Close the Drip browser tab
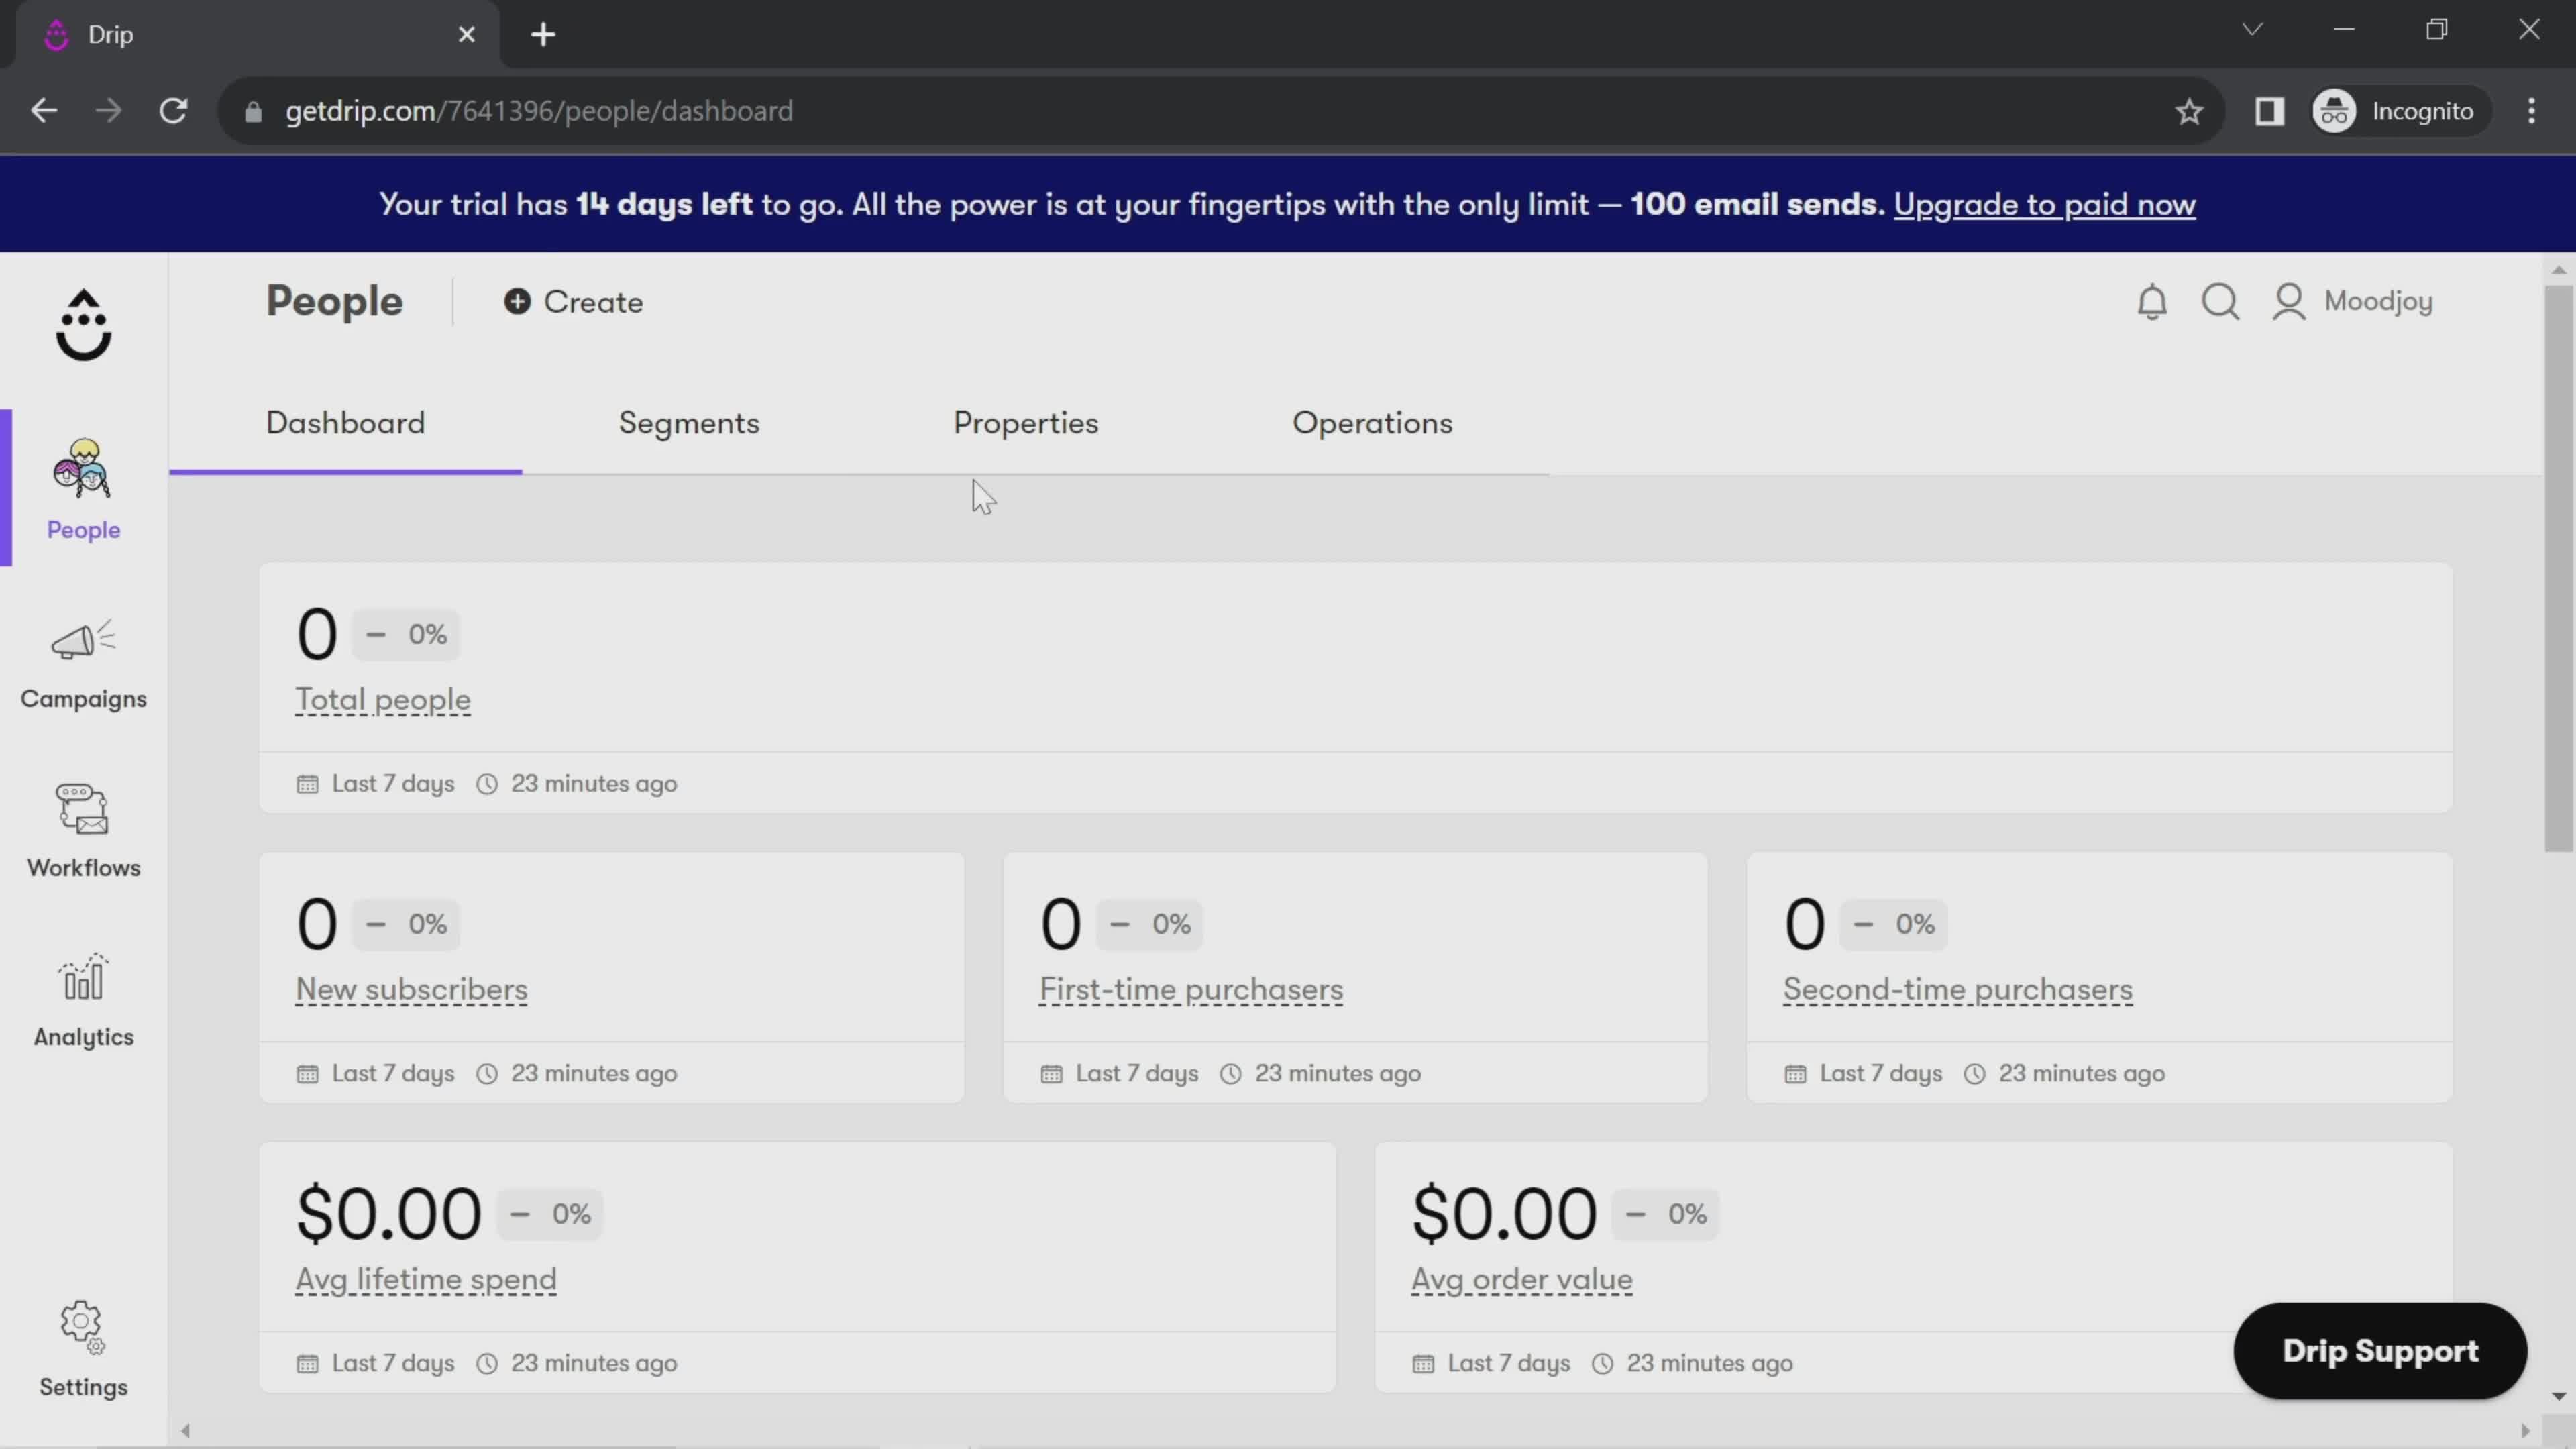 (x=467, y=35)
